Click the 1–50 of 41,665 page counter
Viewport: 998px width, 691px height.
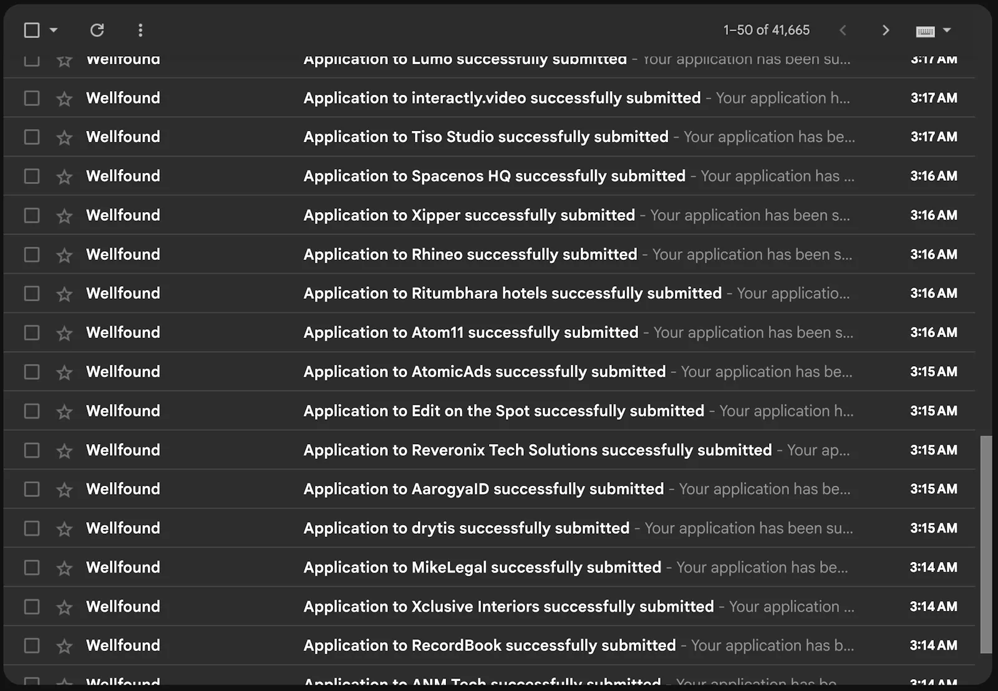pyautogui.click(x=766, y=30)
